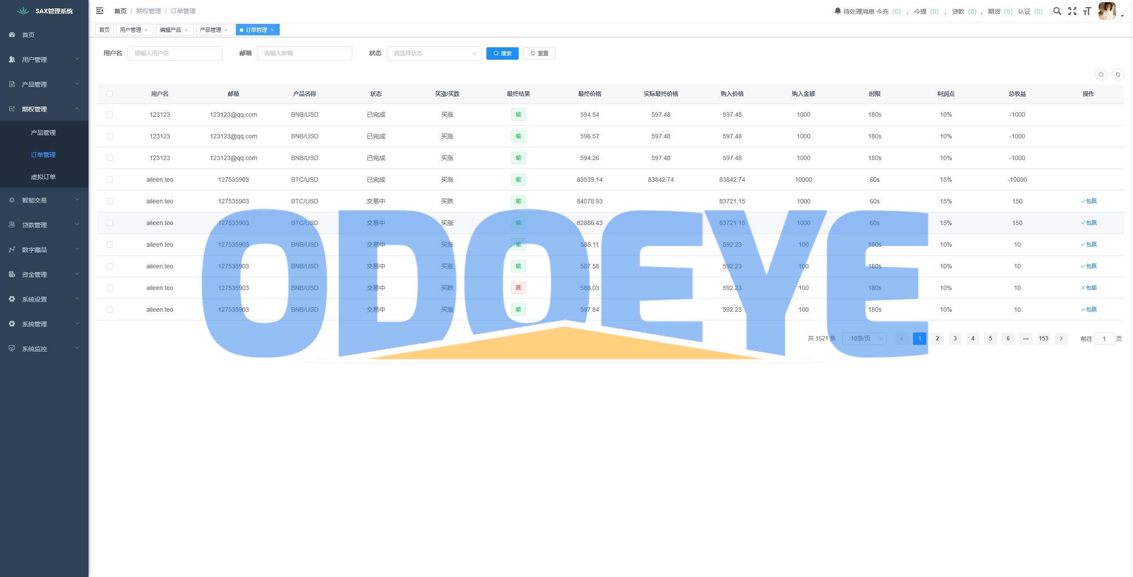Toggle fullscreen mode icon
Viewport: 1133px width, 577px height.
click(1072, 11)
